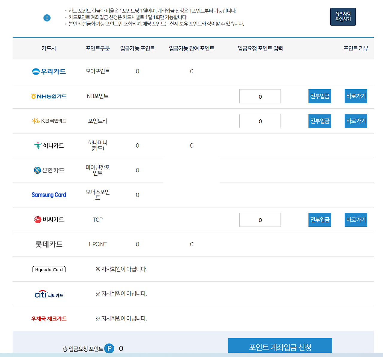Click the notice beginning 본인의 현금화 가능 포인트만 조회되며

(x=156, y=24)
